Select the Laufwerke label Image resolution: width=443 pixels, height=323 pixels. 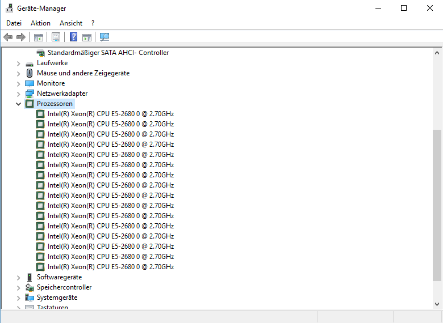coord(52,63)
